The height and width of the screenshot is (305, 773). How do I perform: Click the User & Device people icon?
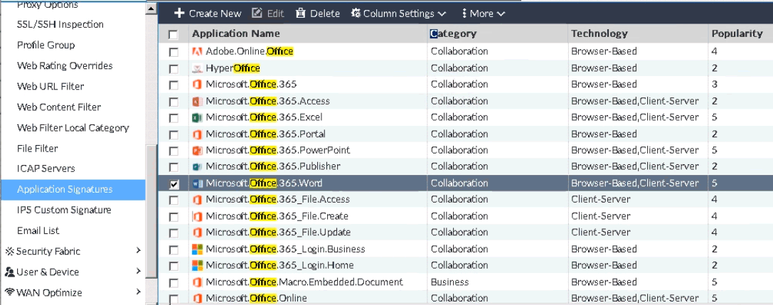(x=9, y=272)
